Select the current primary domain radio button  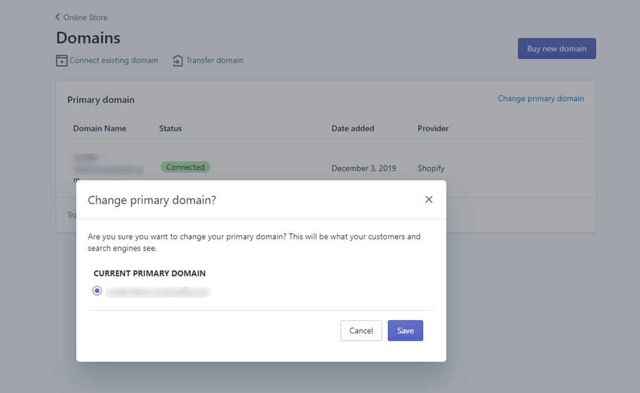coord(97,291)
